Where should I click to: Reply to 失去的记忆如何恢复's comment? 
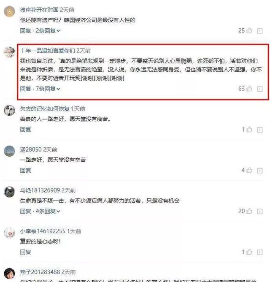(x=26, y=130)
